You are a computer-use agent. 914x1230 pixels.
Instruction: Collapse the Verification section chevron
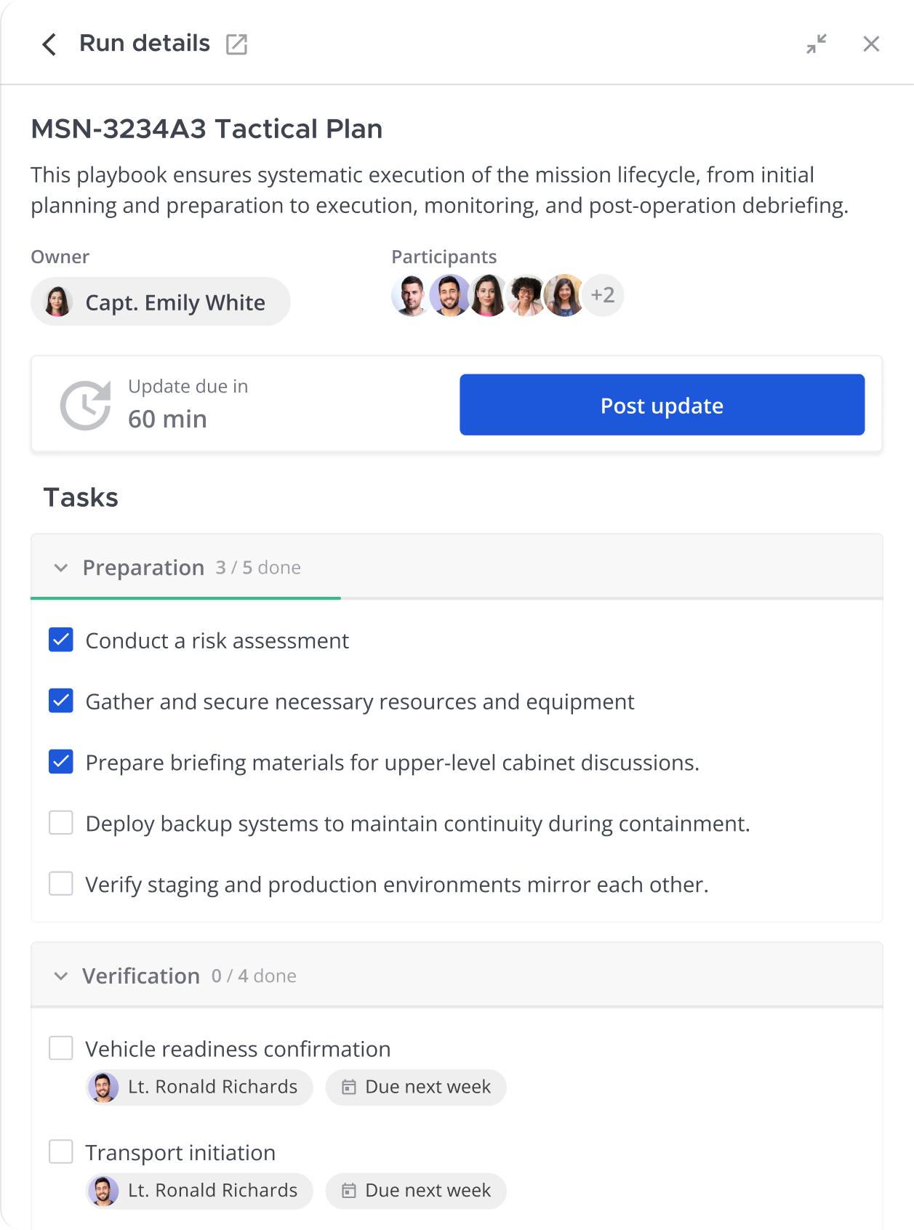(x=61, y=976)
